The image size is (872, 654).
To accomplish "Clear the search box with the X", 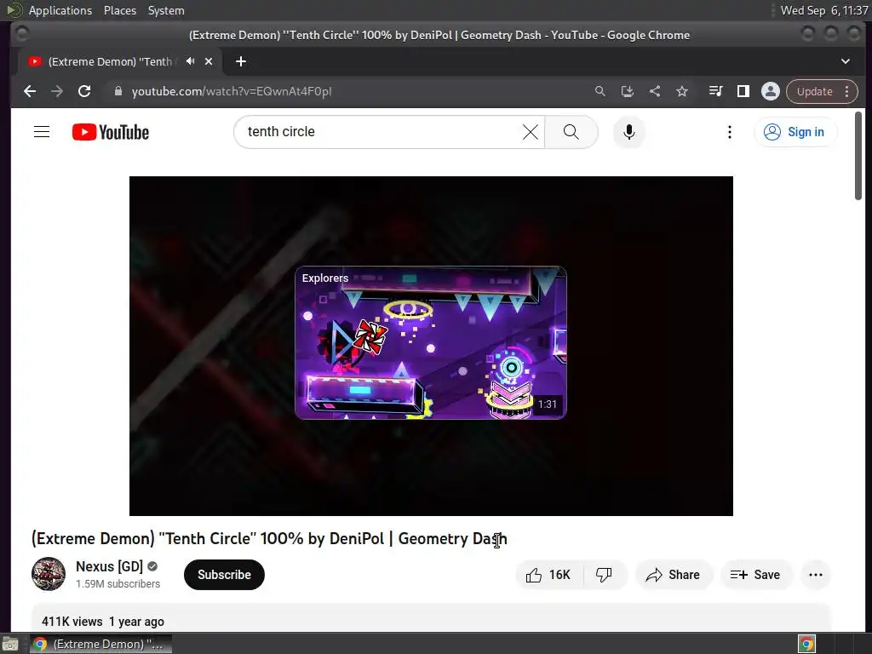I will pos(531,132).
